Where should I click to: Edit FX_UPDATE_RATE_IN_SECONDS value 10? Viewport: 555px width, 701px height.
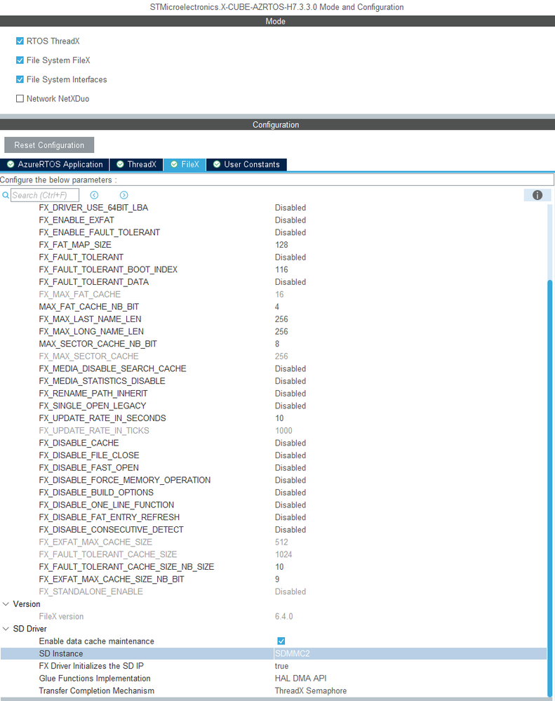click(x=279, y=418)
